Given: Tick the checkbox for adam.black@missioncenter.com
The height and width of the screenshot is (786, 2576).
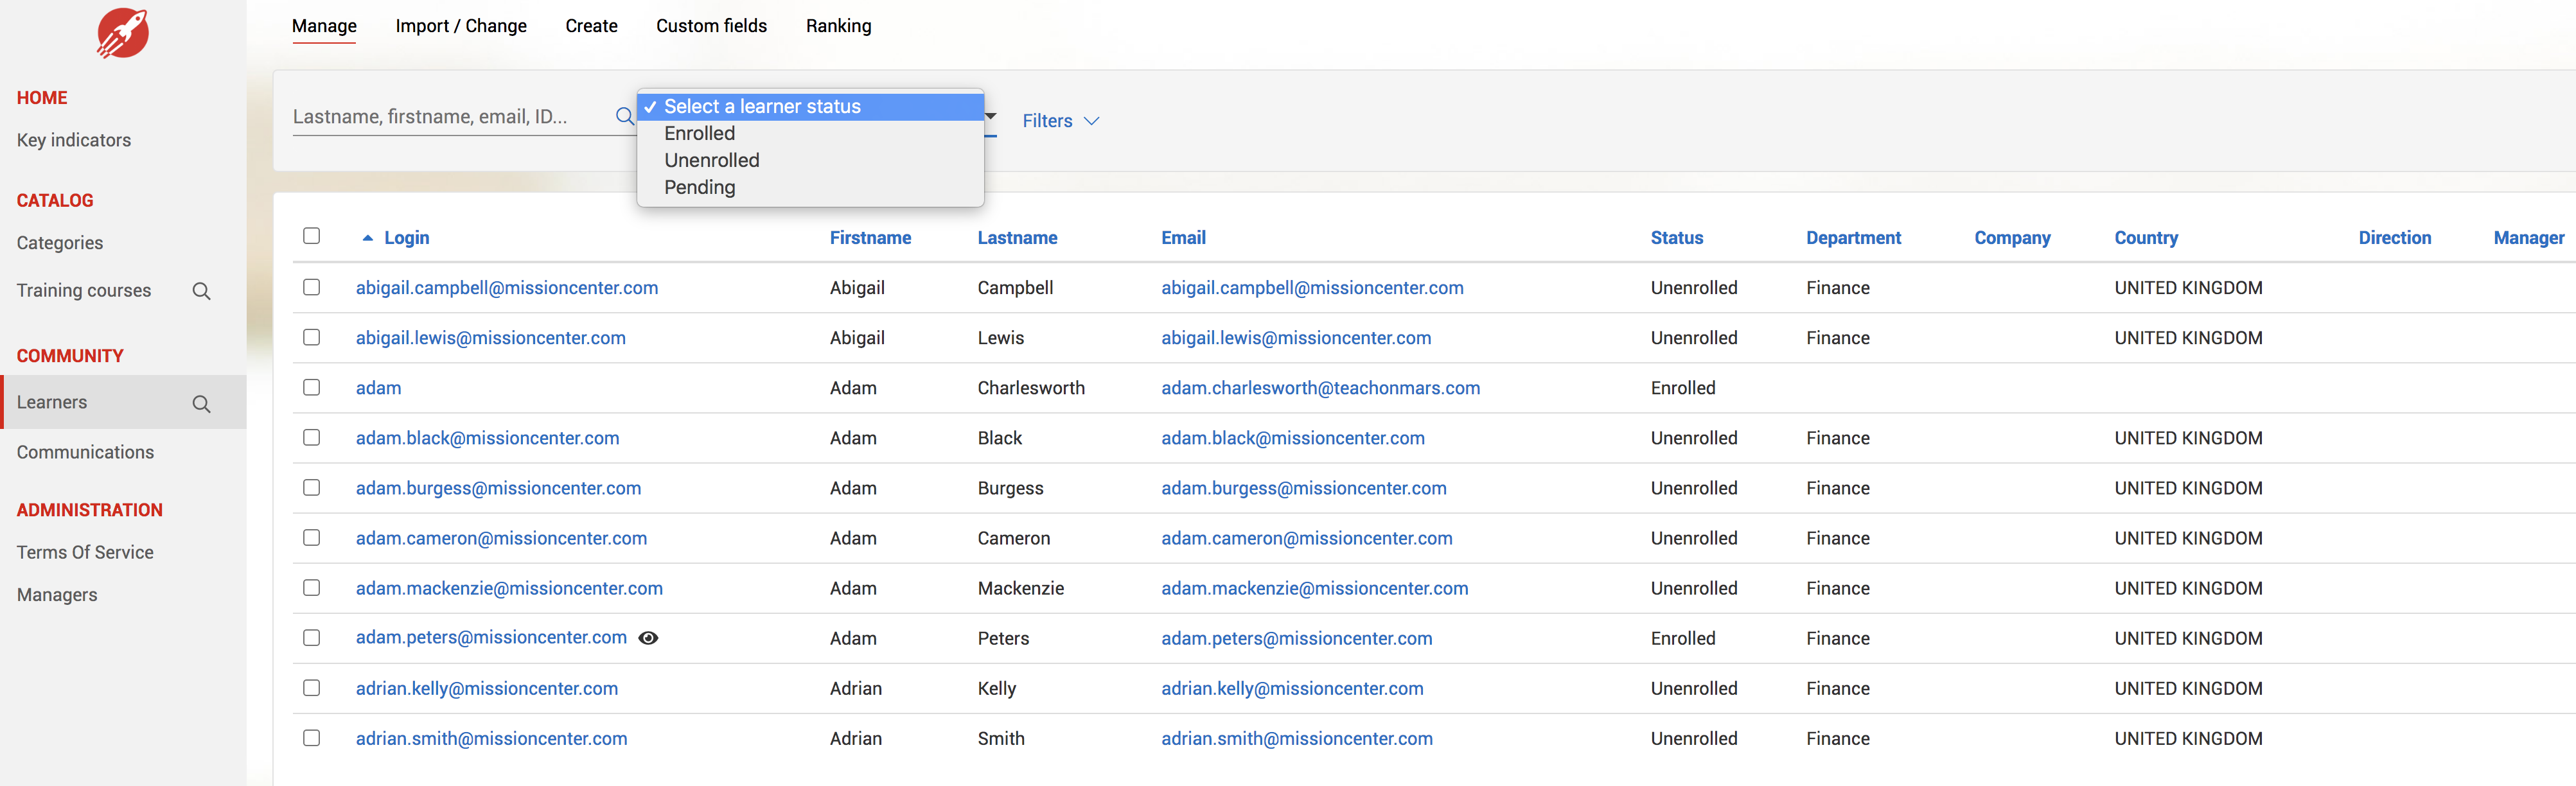Looking at the screenshot, I should (311, 437).
